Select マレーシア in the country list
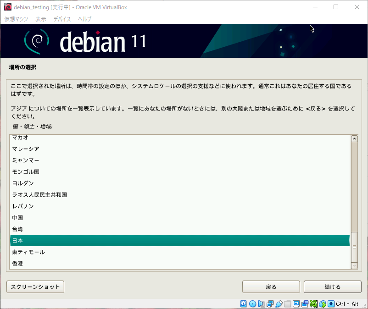This screenshot has height=309, width=368. [x=180, y=149]
